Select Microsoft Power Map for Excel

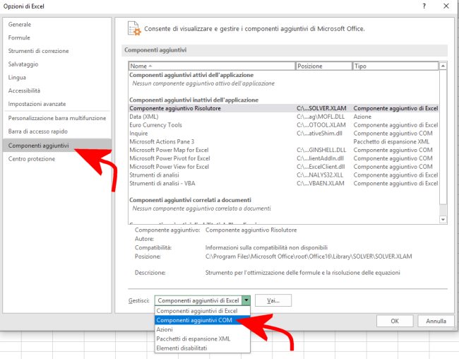click(284, 150)
